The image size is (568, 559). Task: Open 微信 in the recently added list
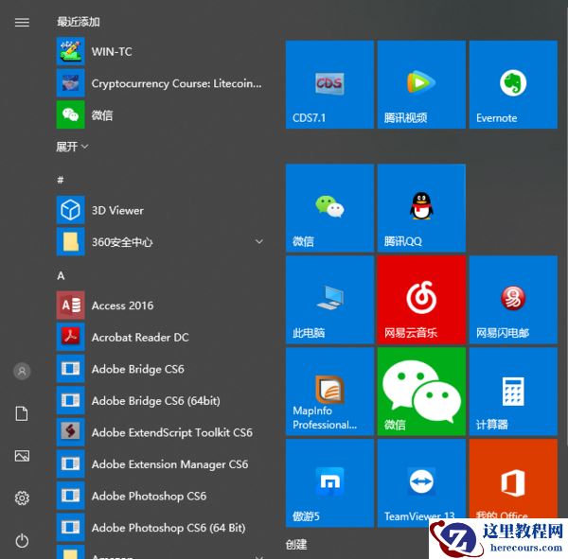[x=159, y=115]
